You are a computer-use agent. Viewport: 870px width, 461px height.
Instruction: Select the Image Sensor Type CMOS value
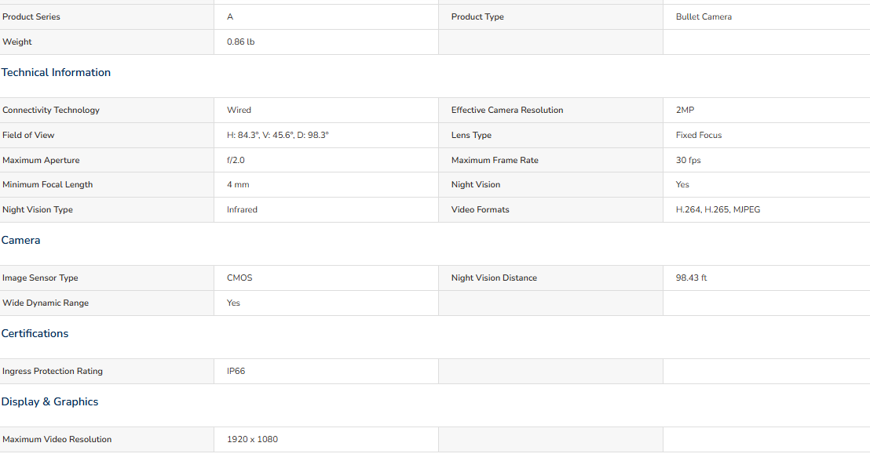point(239,278)
